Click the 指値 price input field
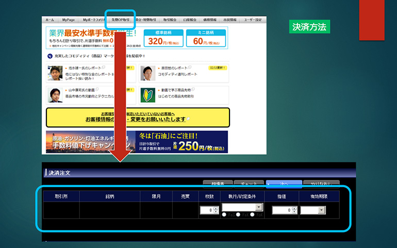The image size is (397, 248). [x=281, y=210]
